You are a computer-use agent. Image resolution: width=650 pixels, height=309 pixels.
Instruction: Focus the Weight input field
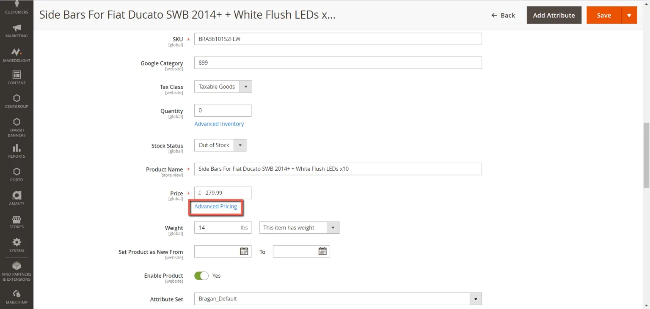(x=223, y=227)
